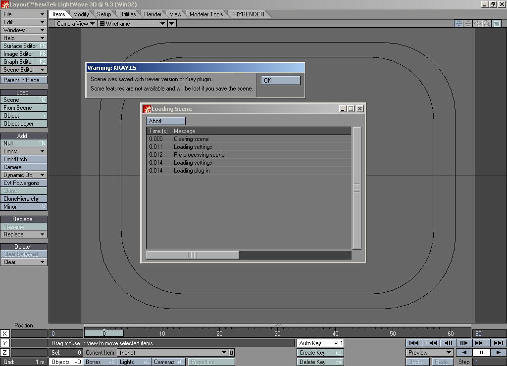Click the Parent in Place button
The height and width of the screenshot is (366, 507).
point(24,80)
